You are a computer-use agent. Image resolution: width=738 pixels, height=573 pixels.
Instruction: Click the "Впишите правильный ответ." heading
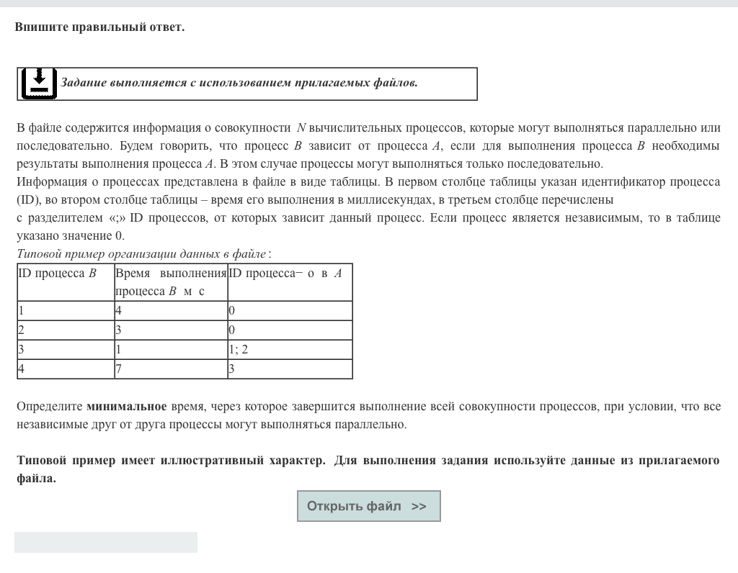pyautogui.click(x=99, y=27)
